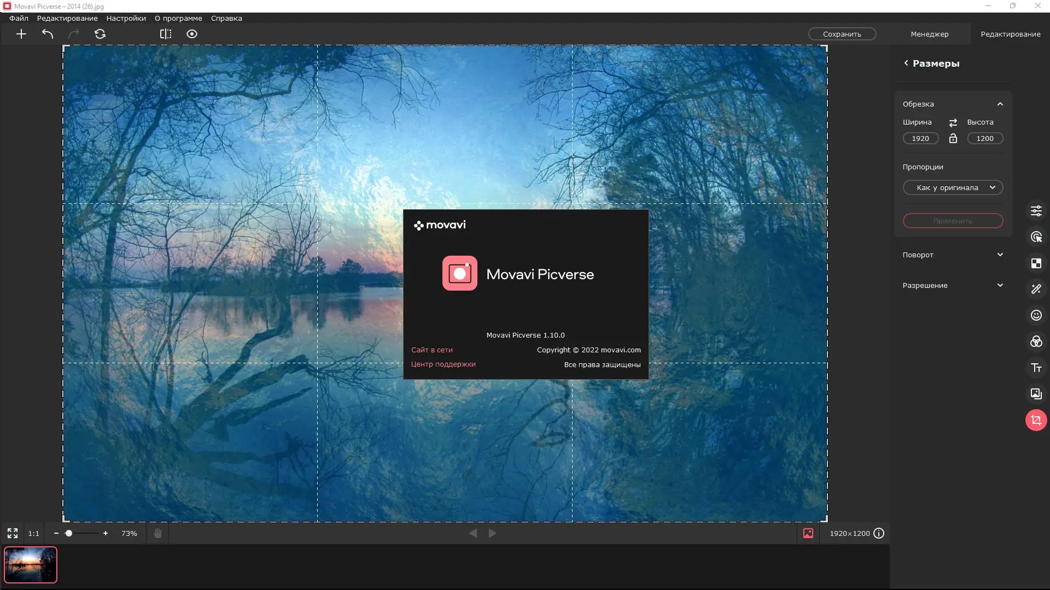
Task: Select the Text tool (Tt icon)
Action: (x=1036, y=368)
